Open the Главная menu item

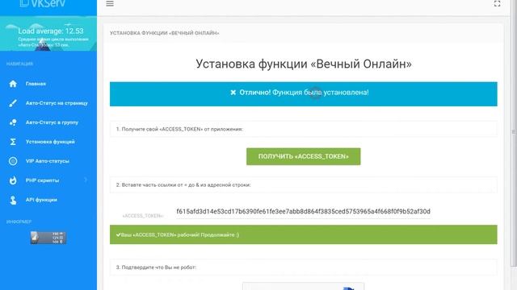(x=36, y=84)
